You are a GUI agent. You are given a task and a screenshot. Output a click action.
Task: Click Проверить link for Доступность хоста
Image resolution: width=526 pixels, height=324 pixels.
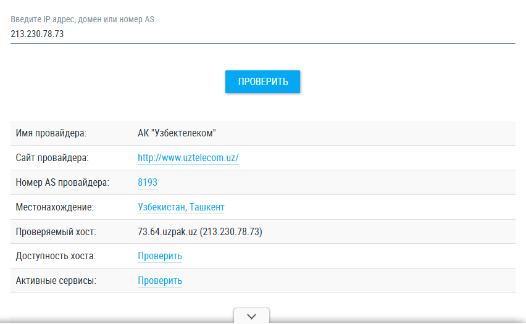160,256
